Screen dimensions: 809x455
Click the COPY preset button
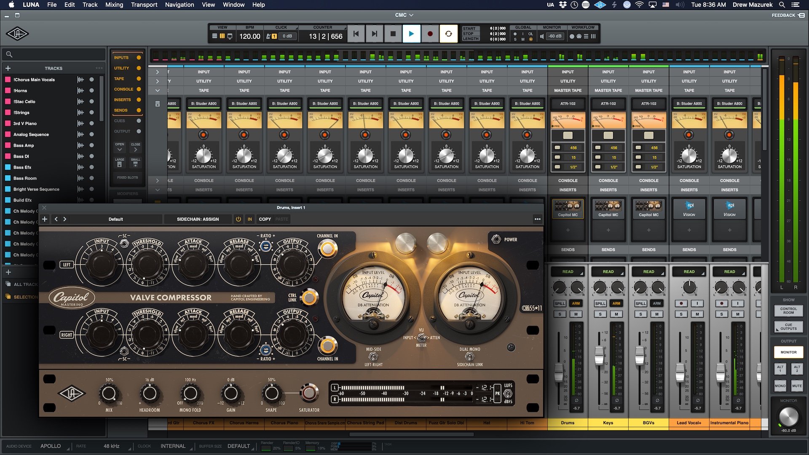pyautogui.click(x=265, y=219)
